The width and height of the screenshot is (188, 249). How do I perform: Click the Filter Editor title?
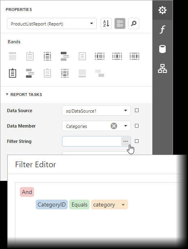pyautogui.click(x=35, y=164)
